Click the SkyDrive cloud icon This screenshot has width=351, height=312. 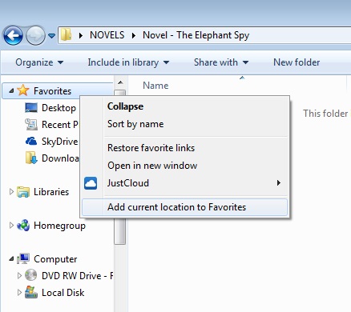click(x=31, y=141)
